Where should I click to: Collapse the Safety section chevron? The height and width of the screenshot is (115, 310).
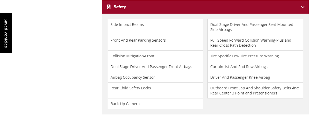pyautogui.click(x=303, y=7)
